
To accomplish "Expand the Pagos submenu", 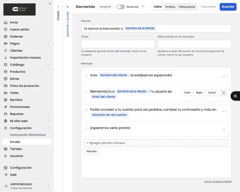I will coord(48,43).
